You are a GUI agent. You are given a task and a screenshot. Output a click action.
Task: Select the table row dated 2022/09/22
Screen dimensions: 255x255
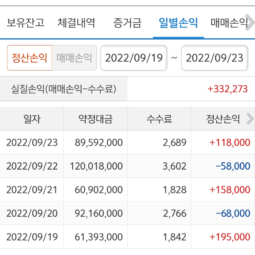(127, 166)
